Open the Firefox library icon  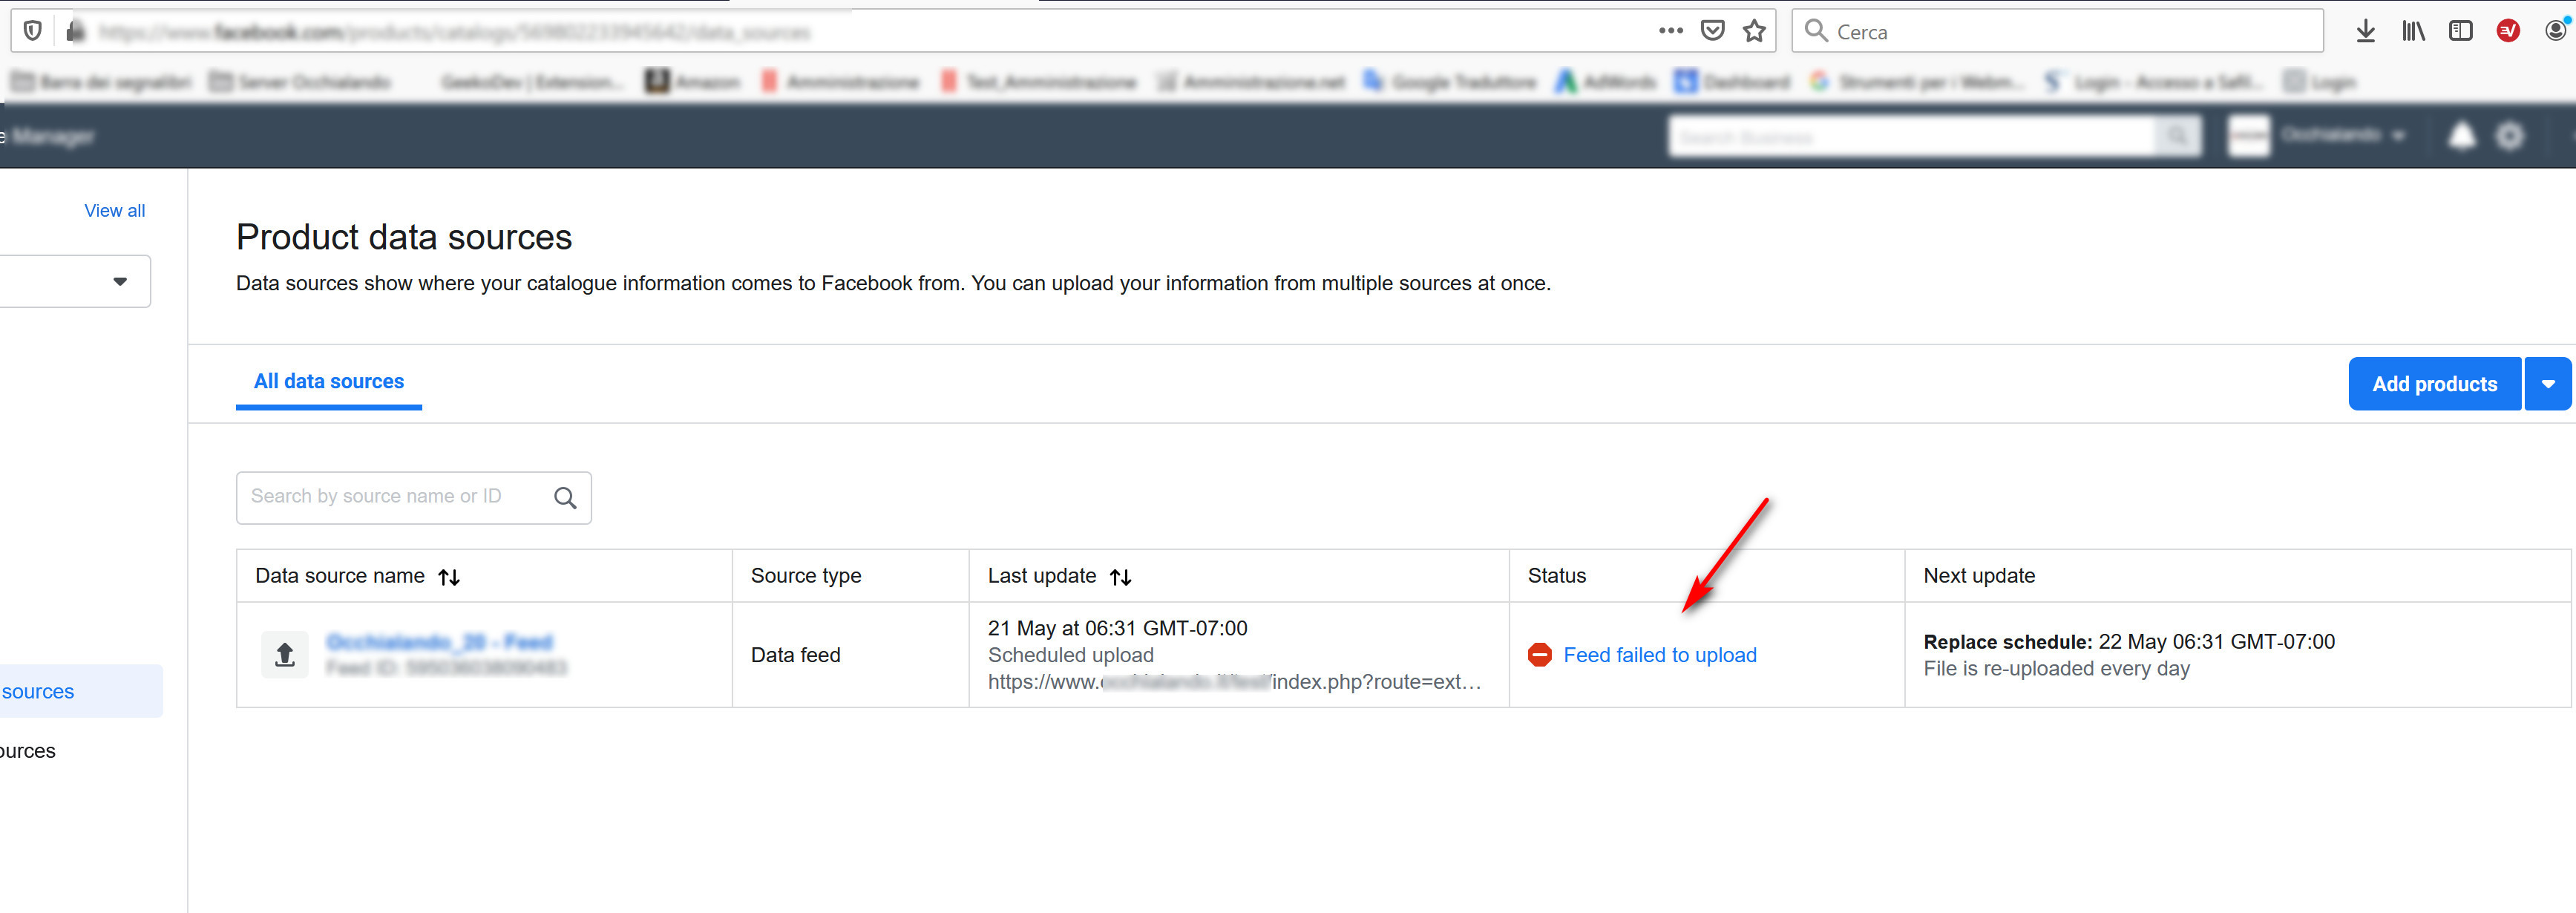(2413, 30)
